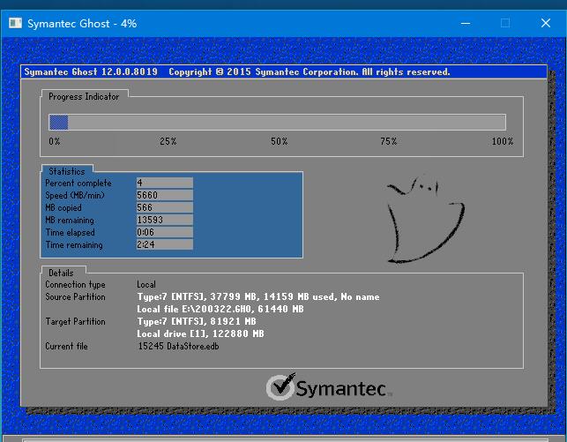The image size is (567, 442).
Task: Click the disabled maximize button
Action: [505, 24]
